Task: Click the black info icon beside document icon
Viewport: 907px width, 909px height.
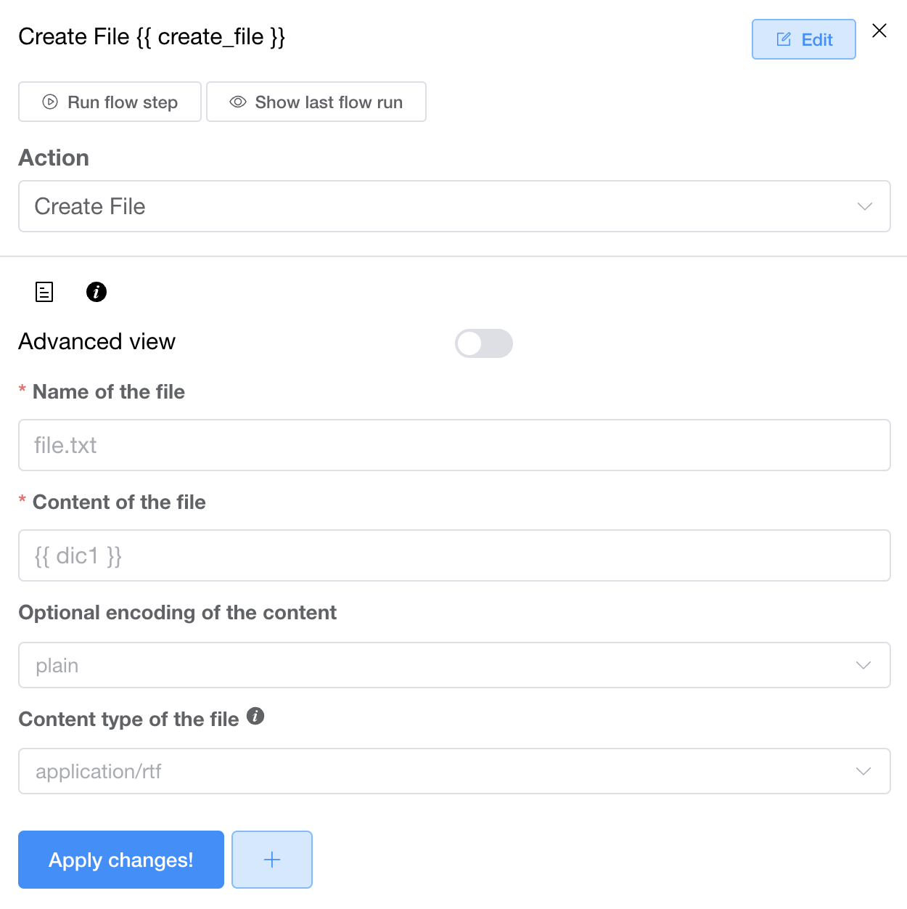Action: pyautogui.click(x=97, y=292)
